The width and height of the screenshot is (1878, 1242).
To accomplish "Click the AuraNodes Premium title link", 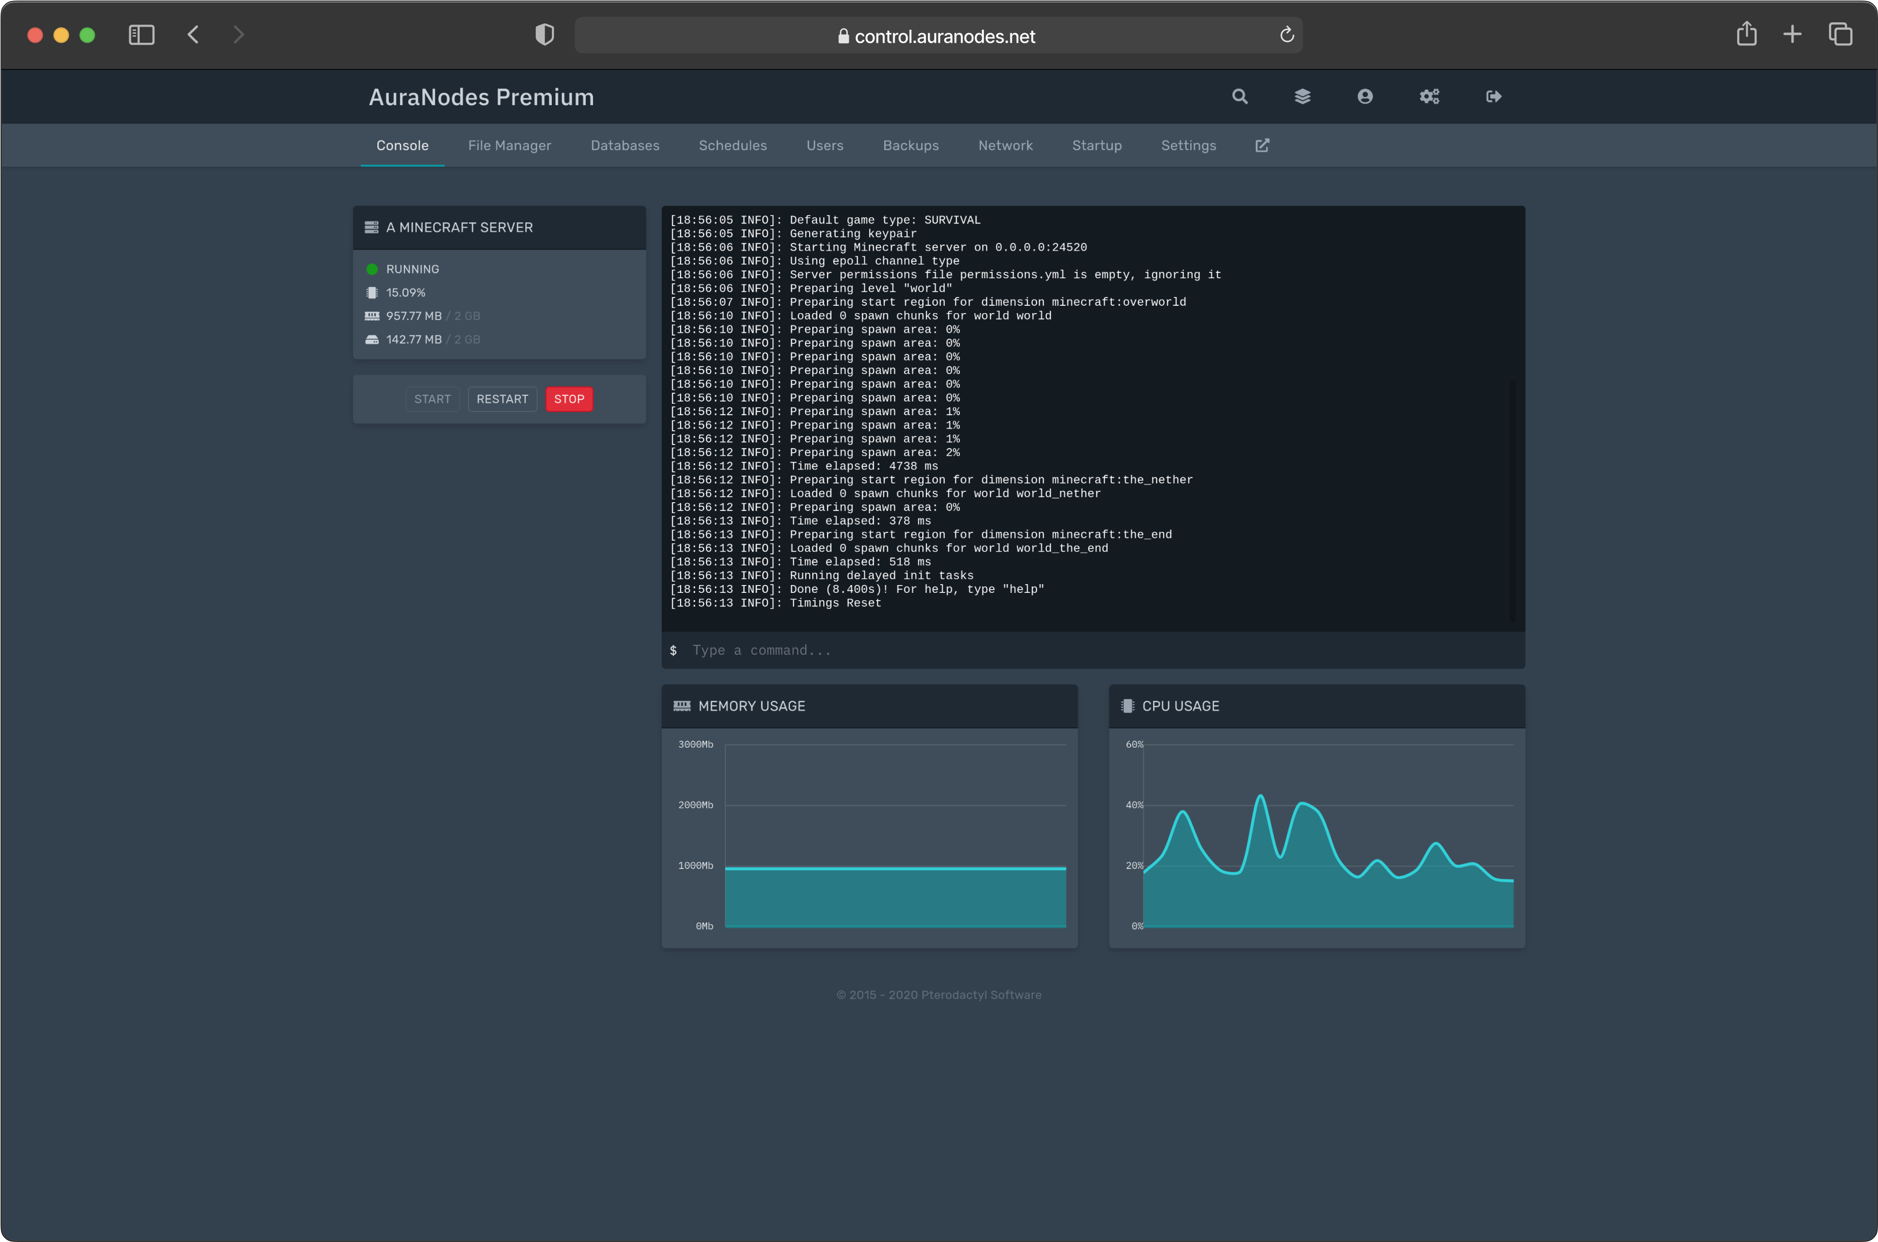I will (481, 96).
